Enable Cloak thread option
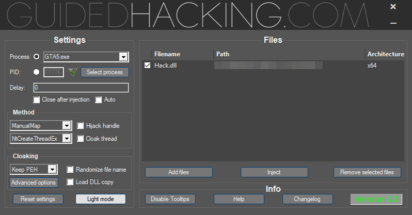The width and height of the screenshot is (412, 215). tap(80, 139)
